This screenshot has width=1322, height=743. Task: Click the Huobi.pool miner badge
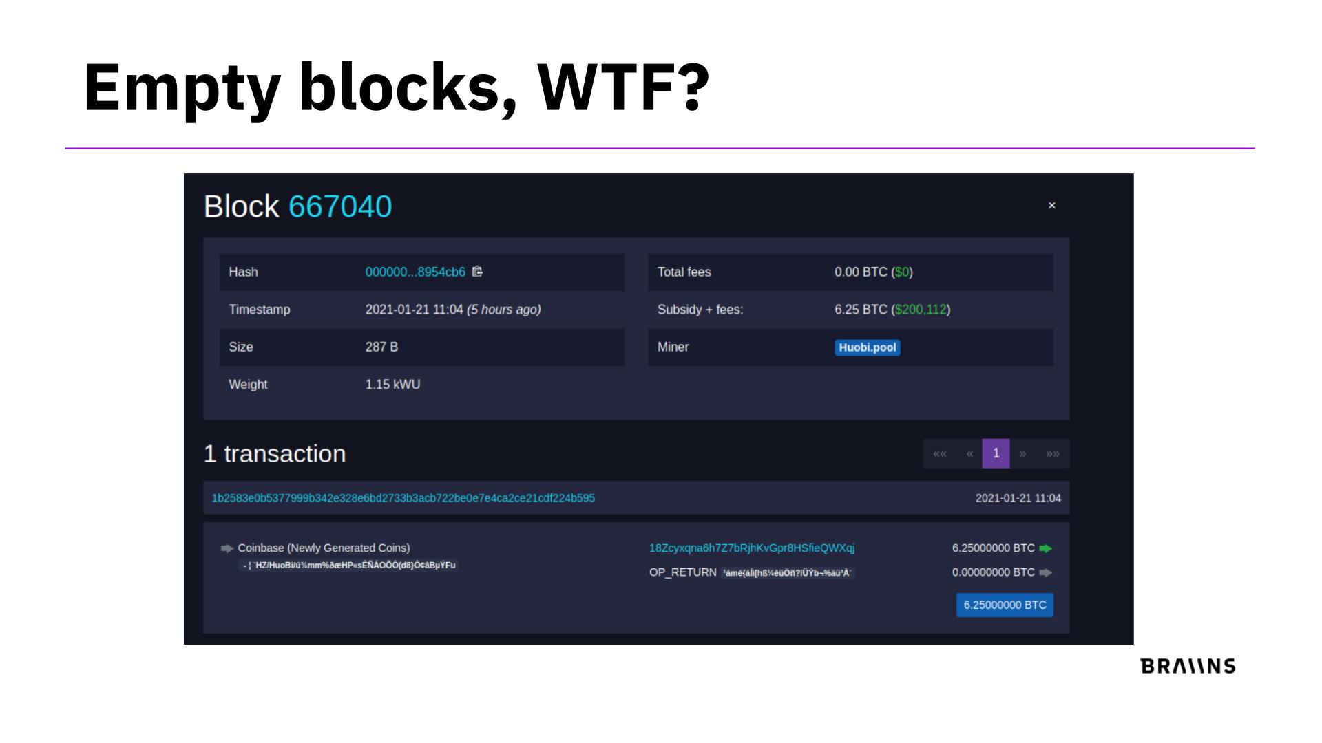pos(867,347)
